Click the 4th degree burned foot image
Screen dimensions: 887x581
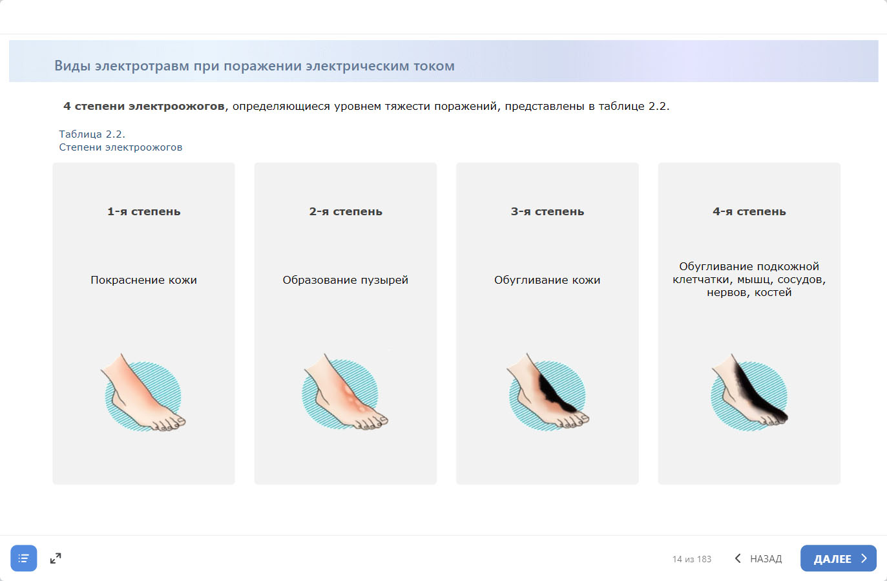[749, 393]
